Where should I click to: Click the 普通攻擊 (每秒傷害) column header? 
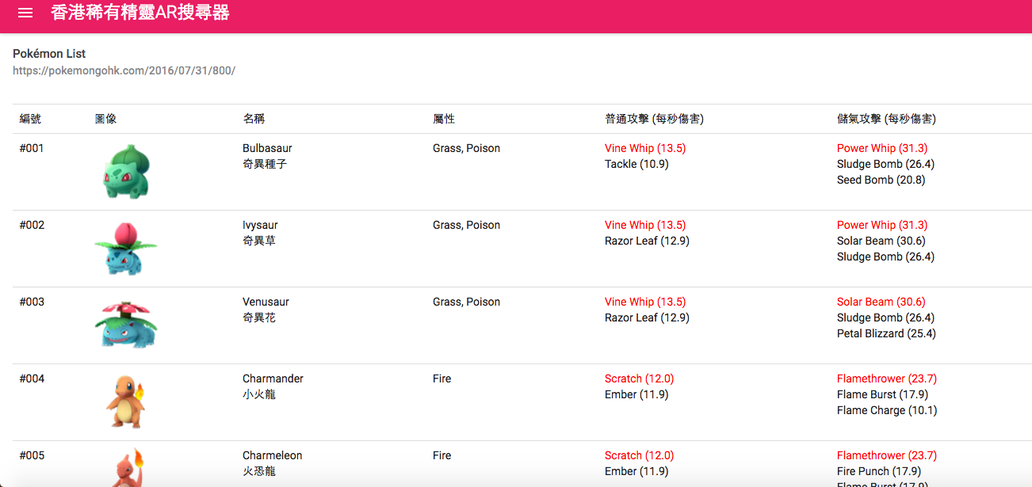point(654,119)
